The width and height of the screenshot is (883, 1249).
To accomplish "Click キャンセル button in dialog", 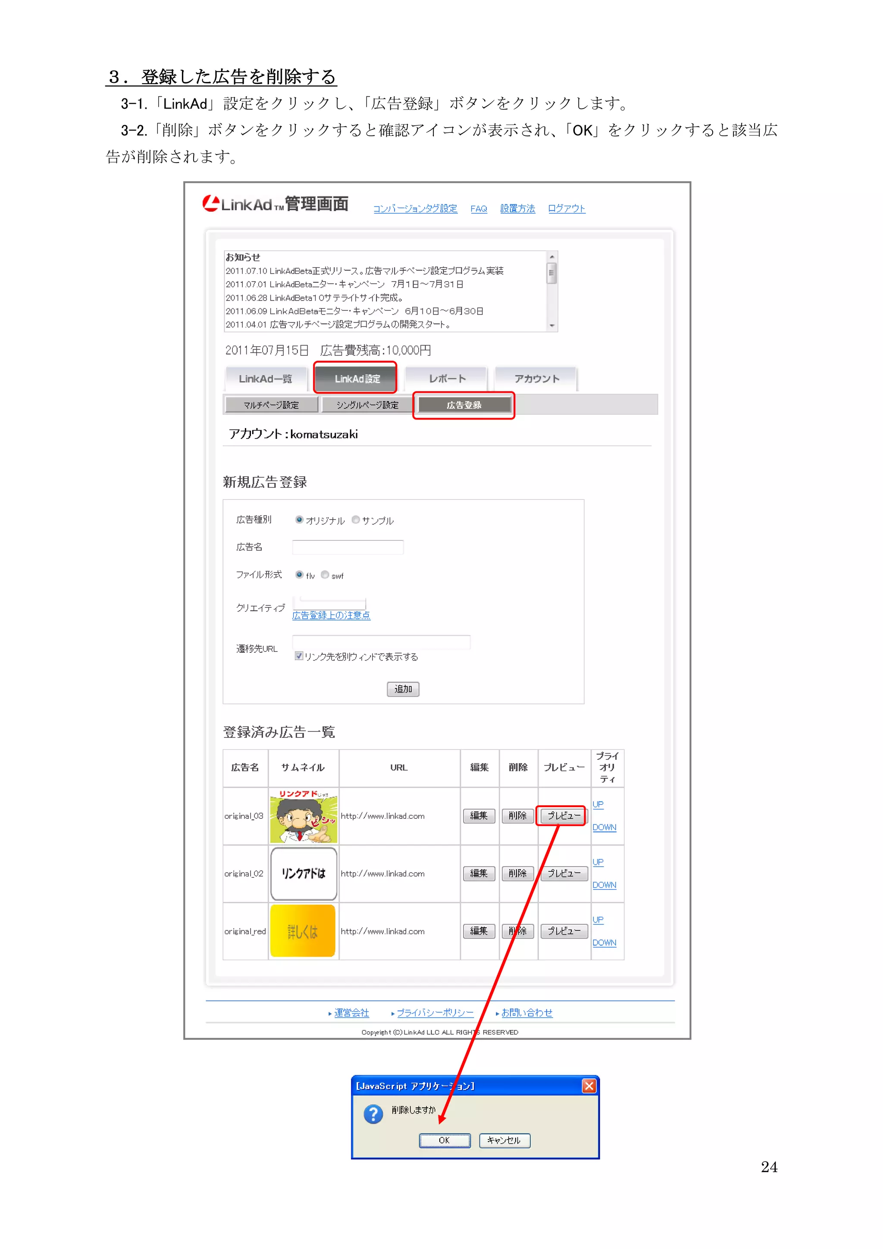I will (504, 1140).
